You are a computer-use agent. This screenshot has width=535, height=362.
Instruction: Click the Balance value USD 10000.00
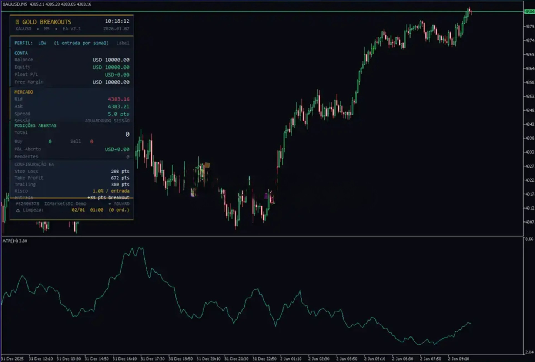(111, 60)
